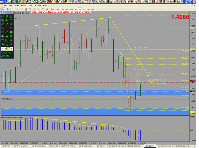
Task: Select the e-Pointer filled rectangle tool
Action: [x=11, y=32]
